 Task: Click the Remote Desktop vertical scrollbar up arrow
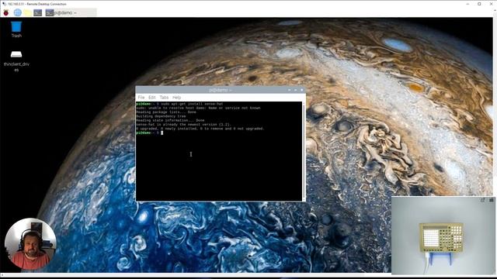pos(495,10)
